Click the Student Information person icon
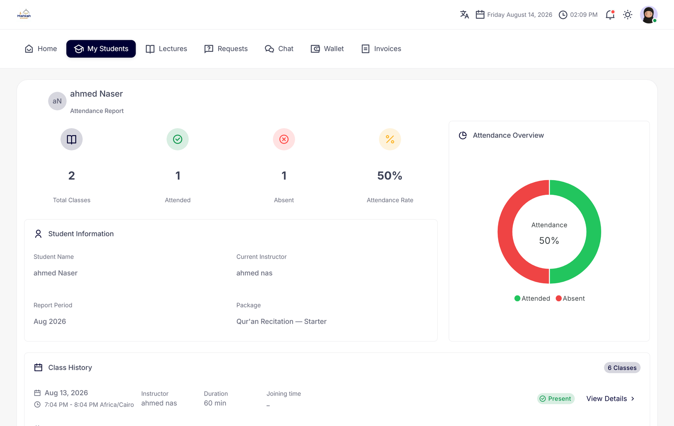The height and width of the screenshot is (426, 674). 38,234
